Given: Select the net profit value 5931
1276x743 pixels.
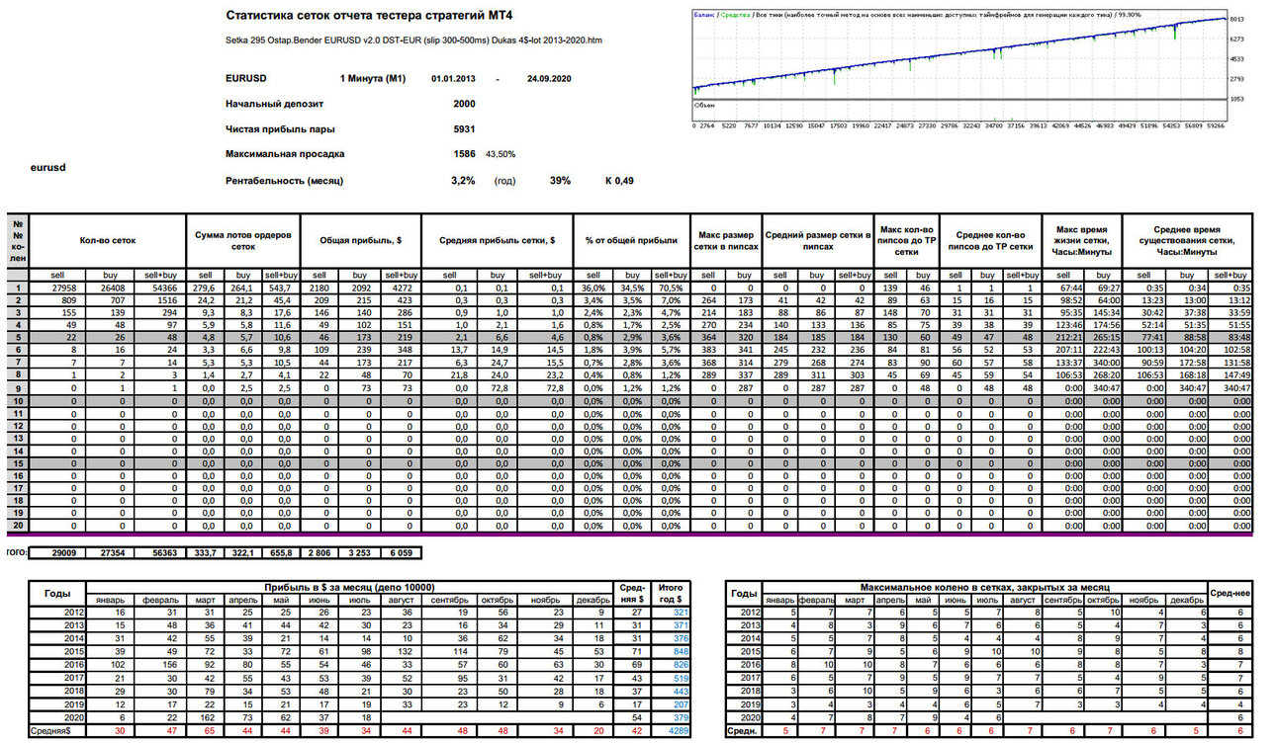Looking at the screenshot, I should (x=464, y=129).
